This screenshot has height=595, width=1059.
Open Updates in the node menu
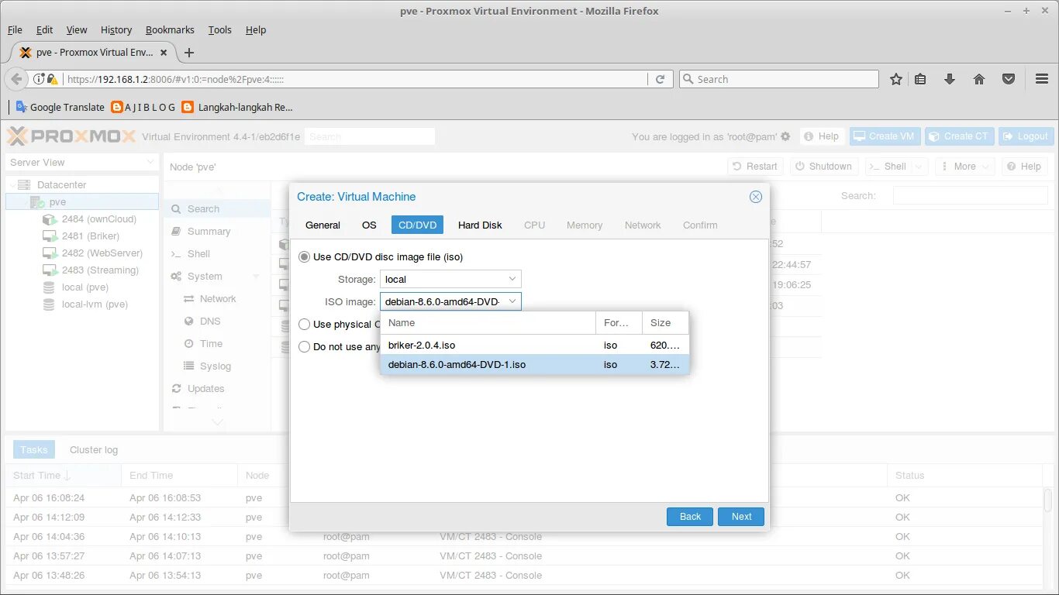[206, 389]
